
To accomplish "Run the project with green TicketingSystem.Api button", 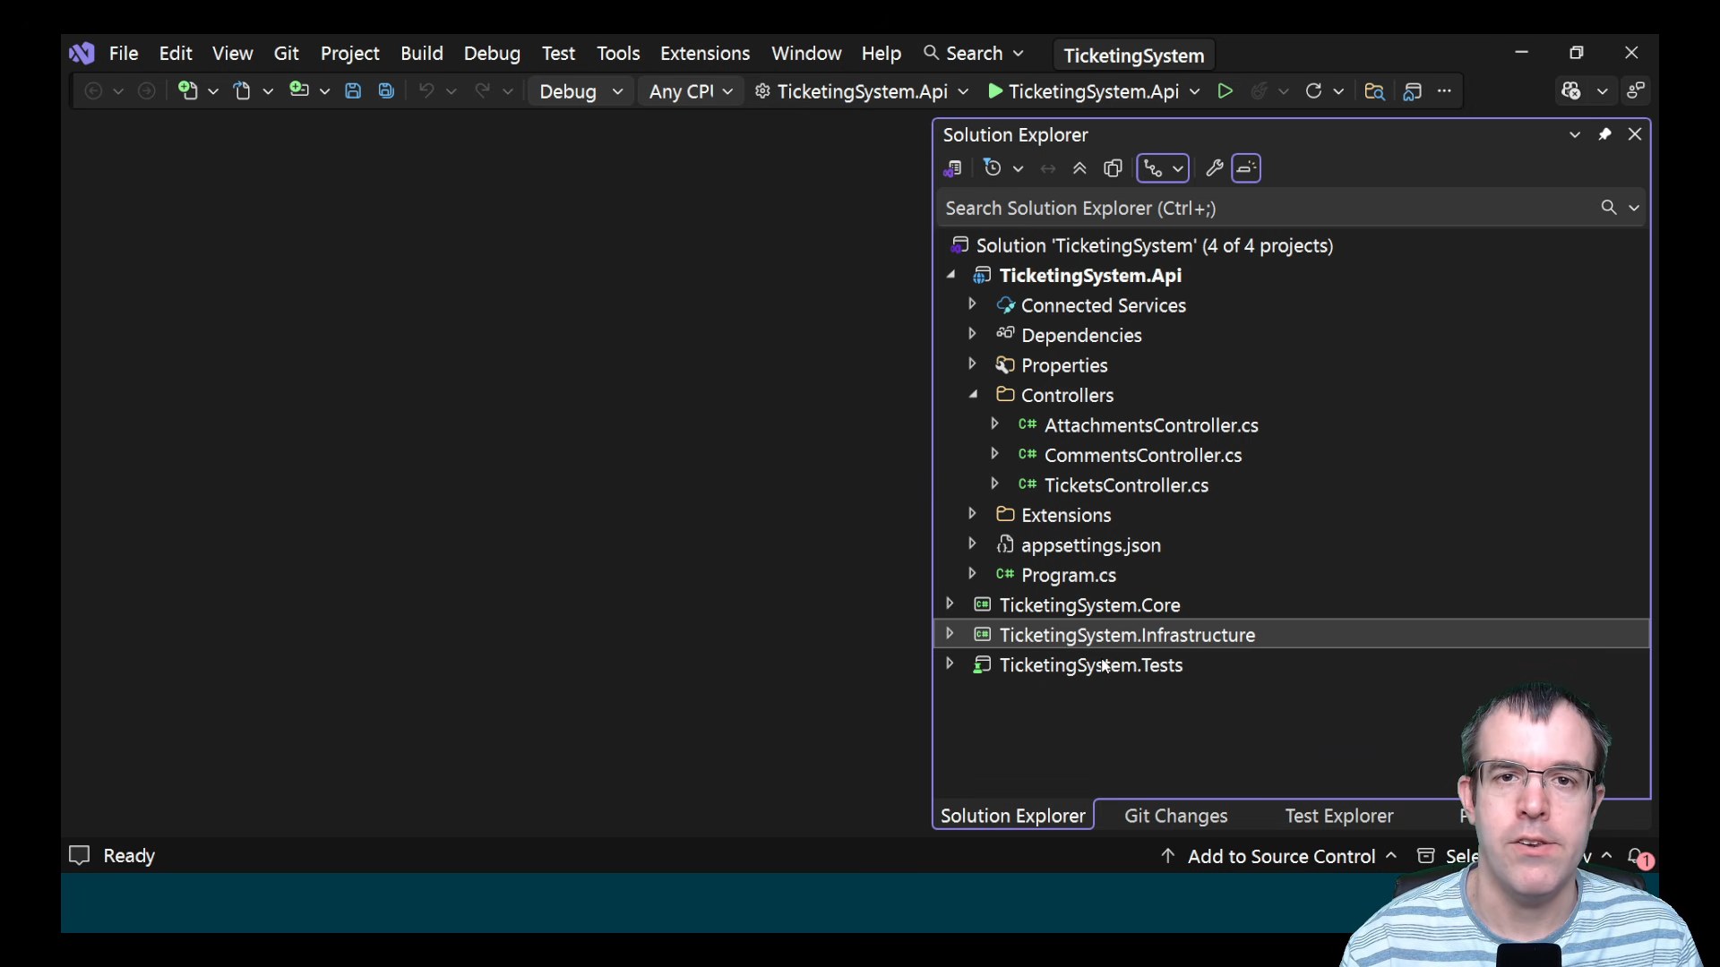I will (x=1083, y=91).
